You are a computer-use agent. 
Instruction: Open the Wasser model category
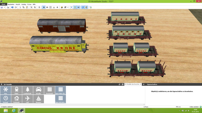tap(39, 99)
